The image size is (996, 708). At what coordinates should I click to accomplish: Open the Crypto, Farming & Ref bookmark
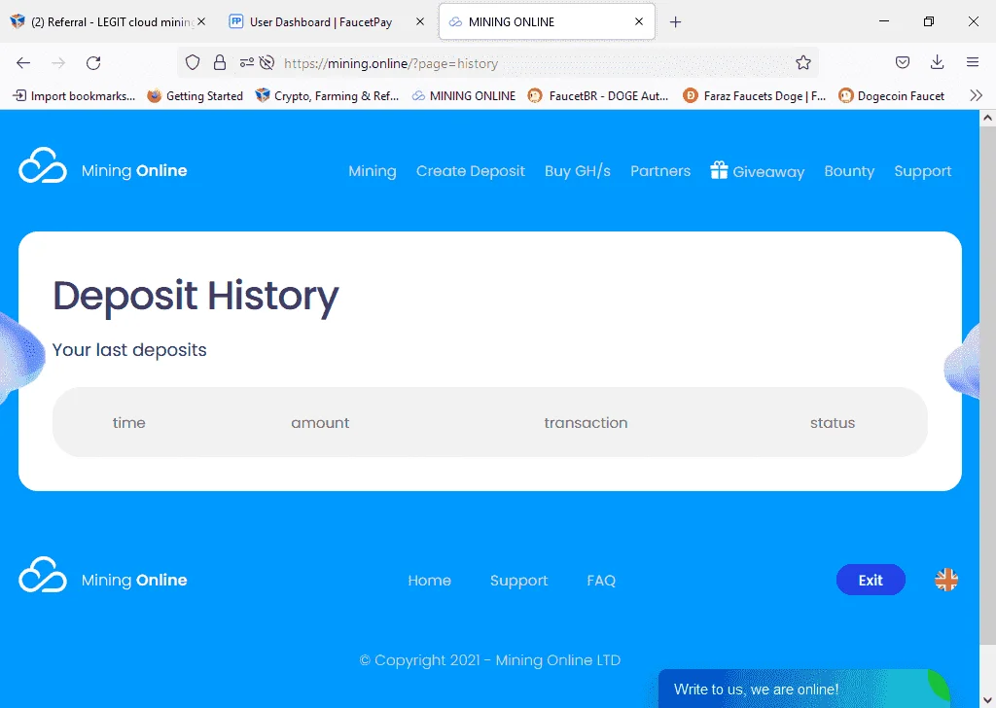pyautogui.click(x=327, y=96)
